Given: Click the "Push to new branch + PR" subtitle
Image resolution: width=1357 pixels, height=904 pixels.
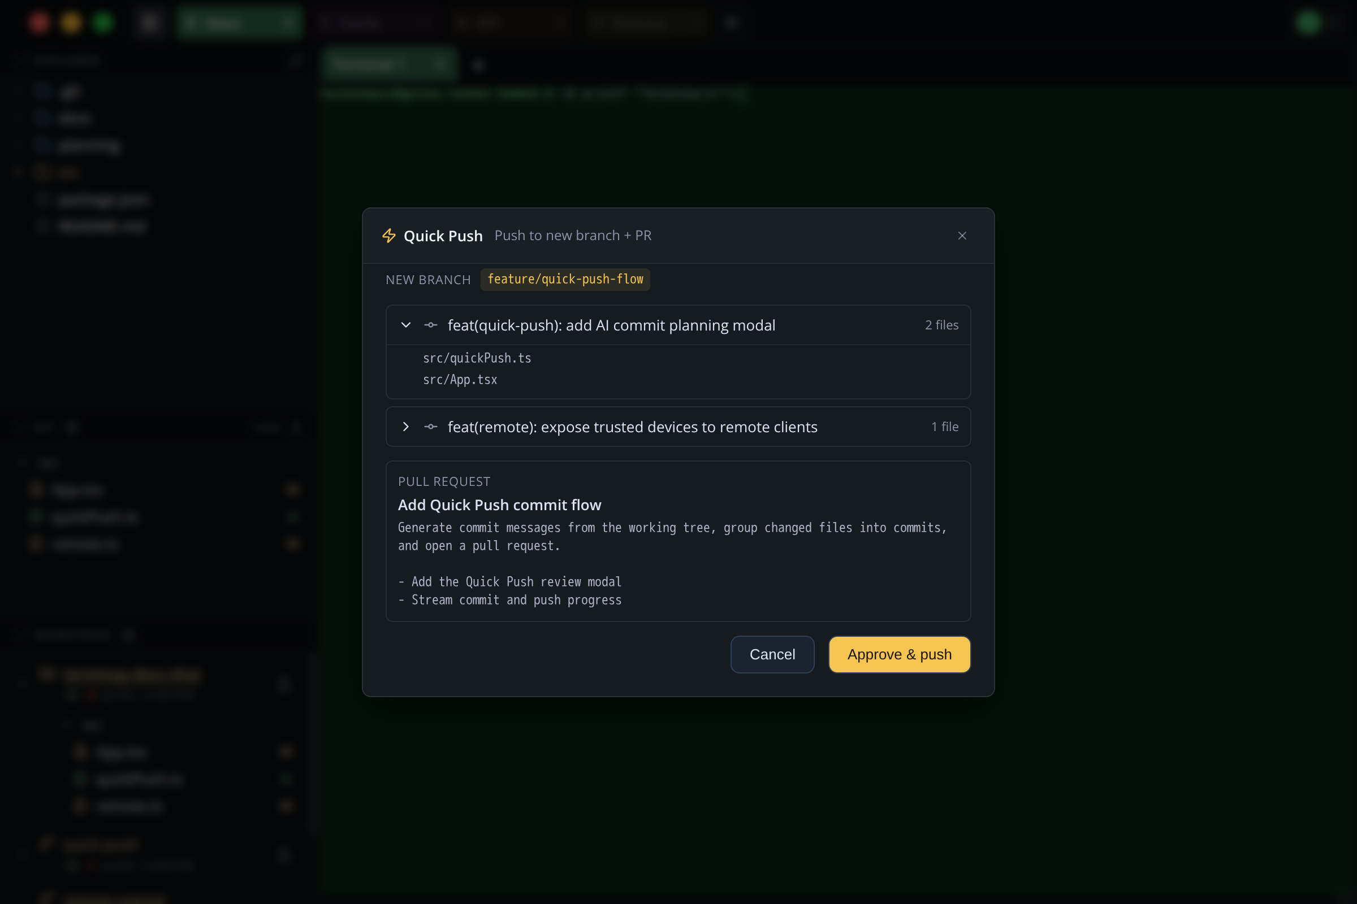Looking at the screenshot, I should (573, 235).
